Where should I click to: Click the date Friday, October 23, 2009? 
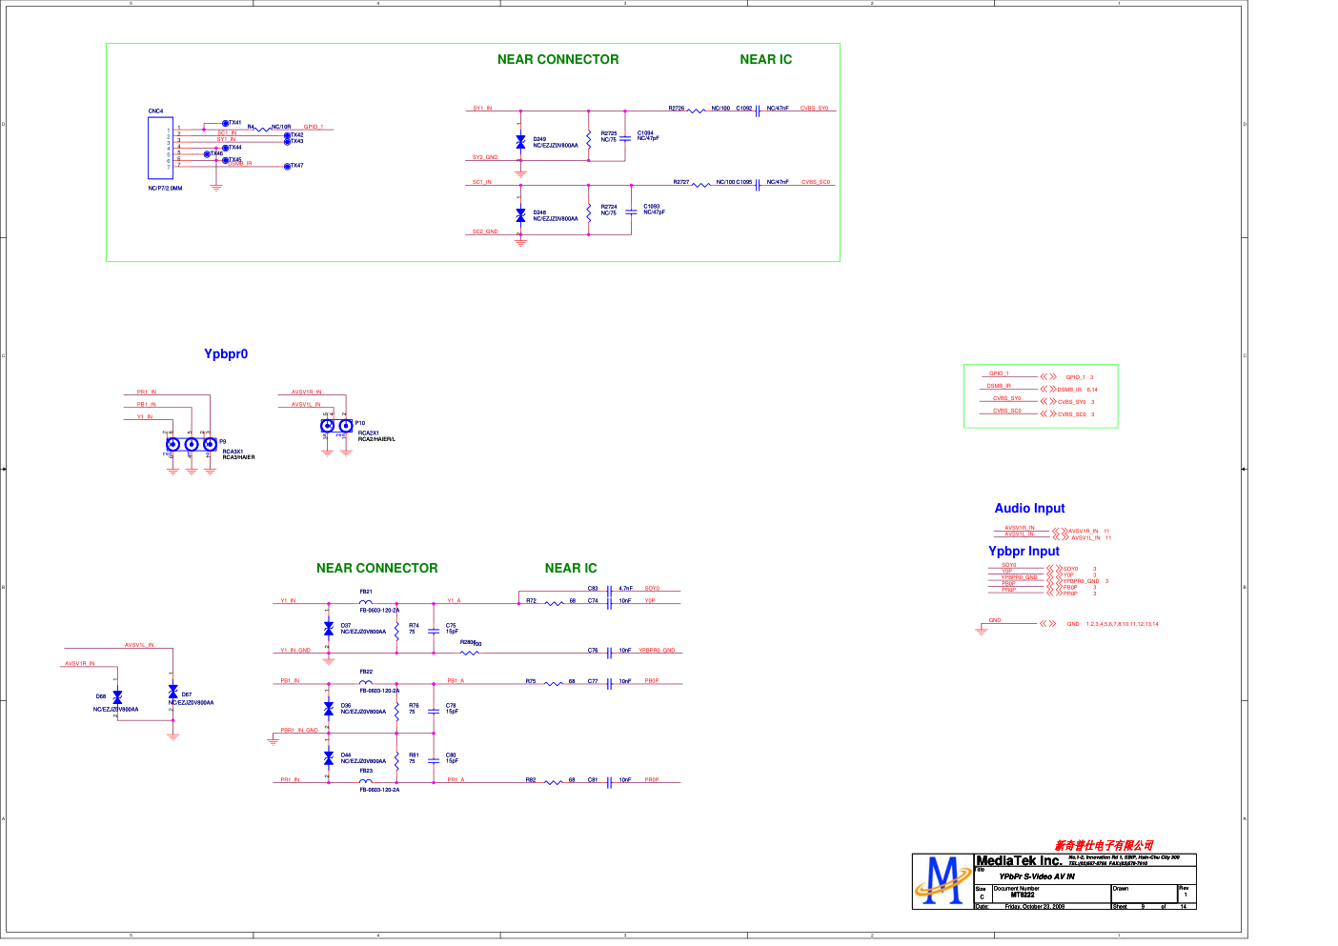[x=1035, y=907]
